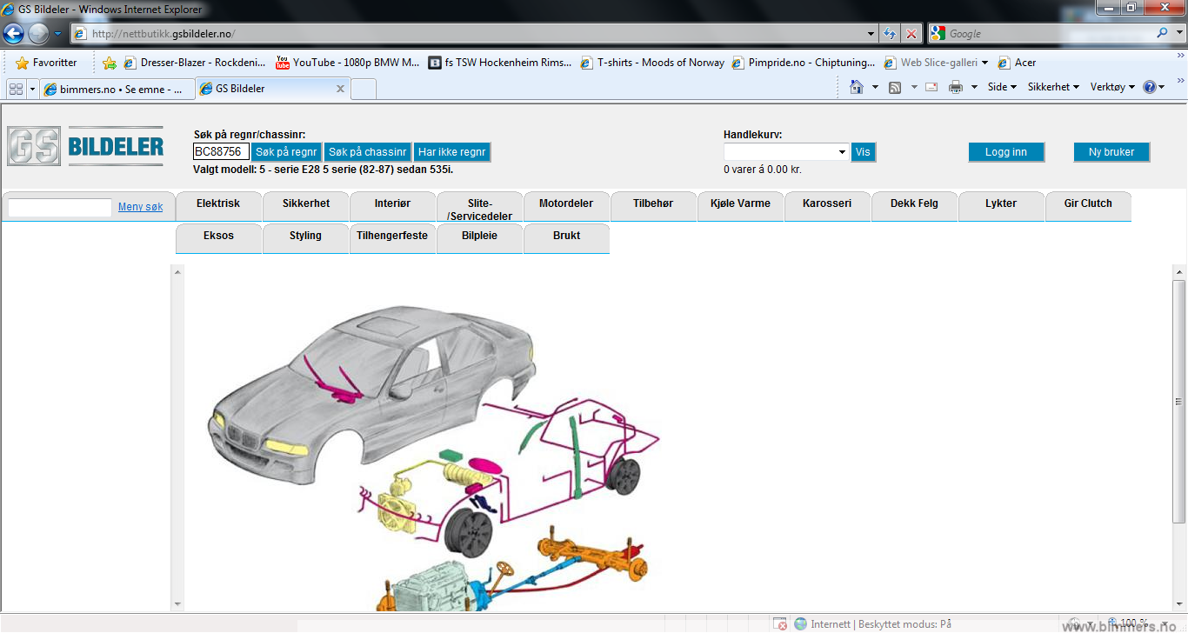Open read mail icon in command bar
The height and width of the screenshot is (633, 1188).
coord(931,87)
